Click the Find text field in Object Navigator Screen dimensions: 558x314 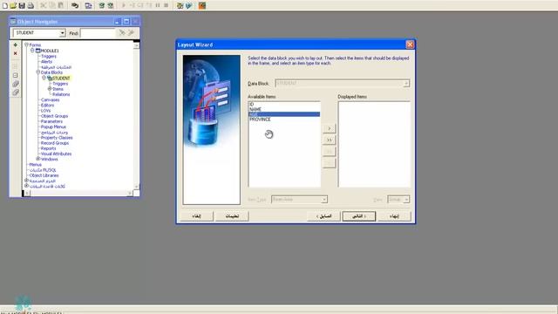click(98, 33)
